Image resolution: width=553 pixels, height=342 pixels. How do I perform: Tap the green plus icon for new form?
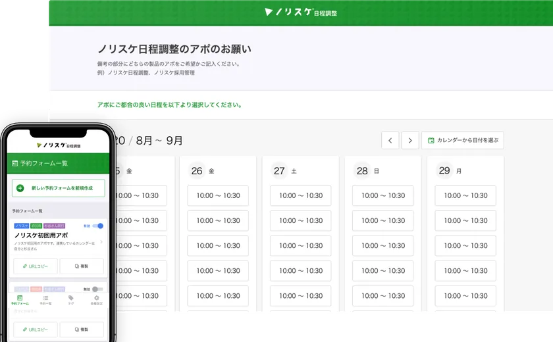[x=20, y=188]
